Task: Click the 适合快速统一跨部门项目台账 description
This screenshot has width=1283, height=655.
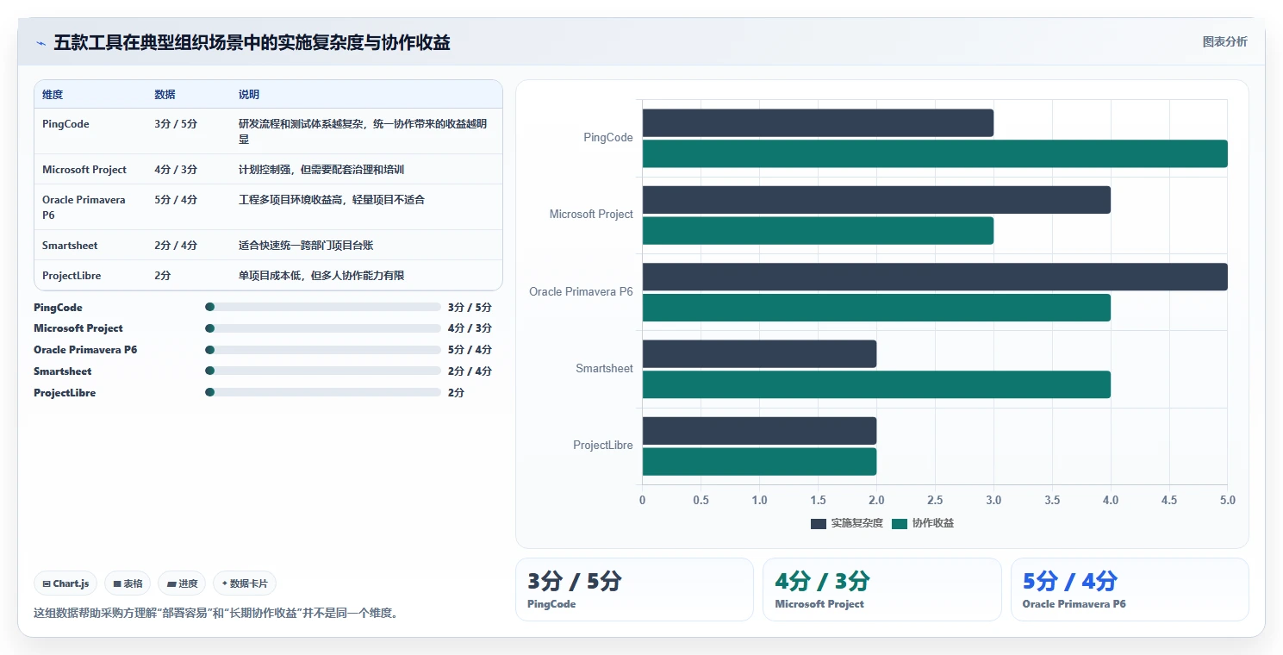Action: 306,246
